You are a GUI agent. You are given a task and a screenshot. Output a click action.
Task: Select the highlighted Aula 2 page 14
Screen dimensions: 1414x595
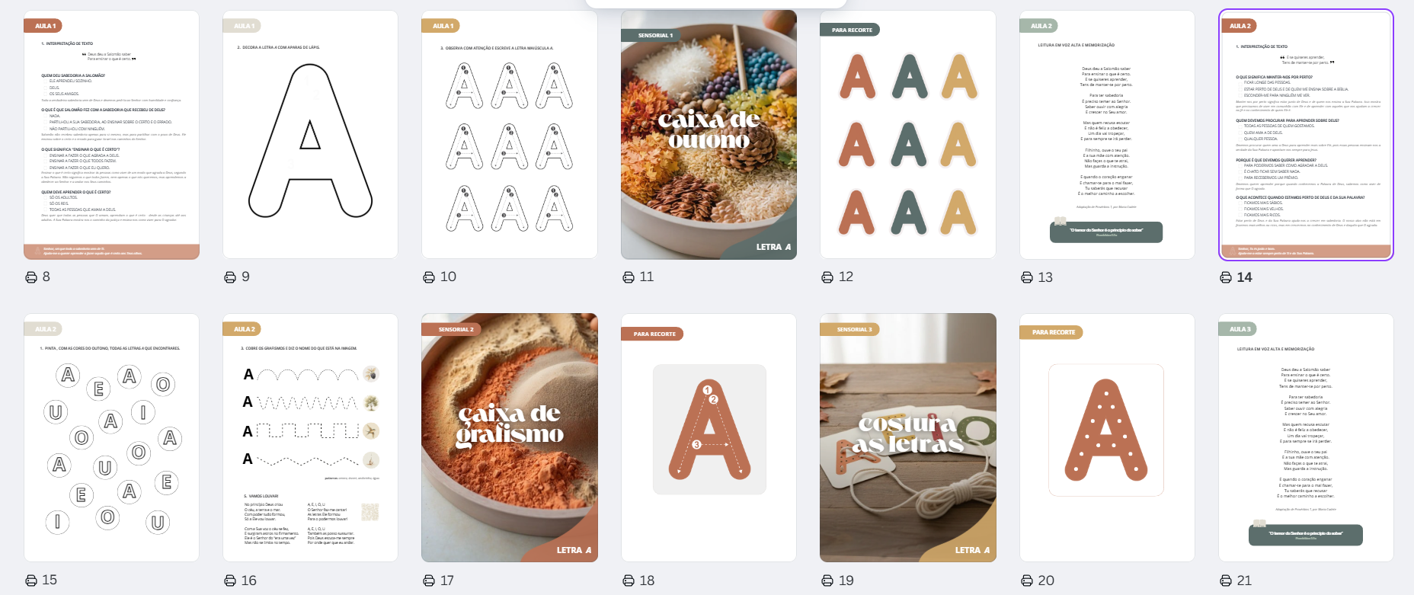(x=1306, y=135)
